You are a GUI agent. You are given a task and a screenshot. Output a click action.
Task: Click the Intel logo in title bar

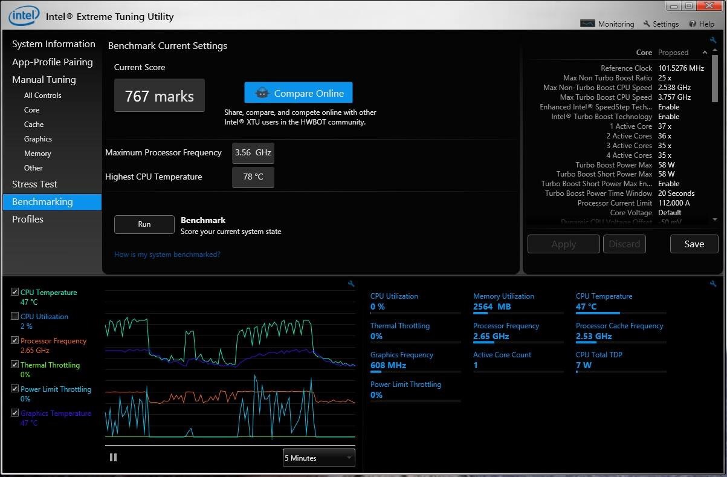(24, 16)
